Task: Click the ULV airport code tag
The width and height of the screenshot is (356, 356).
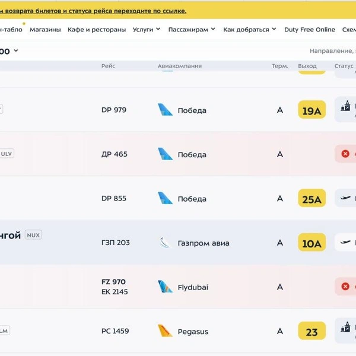Action: pos(7,154)
